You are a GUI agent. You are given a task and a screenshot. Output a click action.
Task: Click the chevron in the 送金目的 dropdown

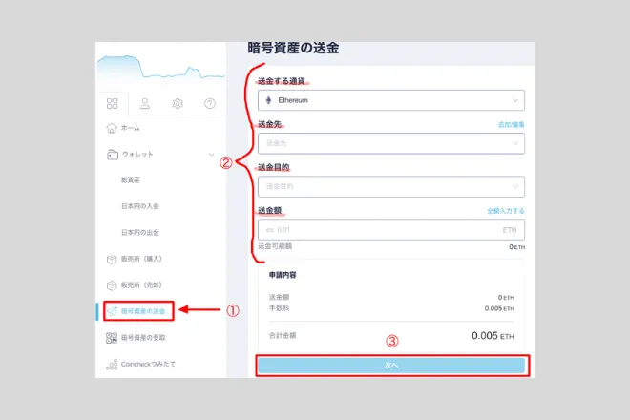[515, 186]
